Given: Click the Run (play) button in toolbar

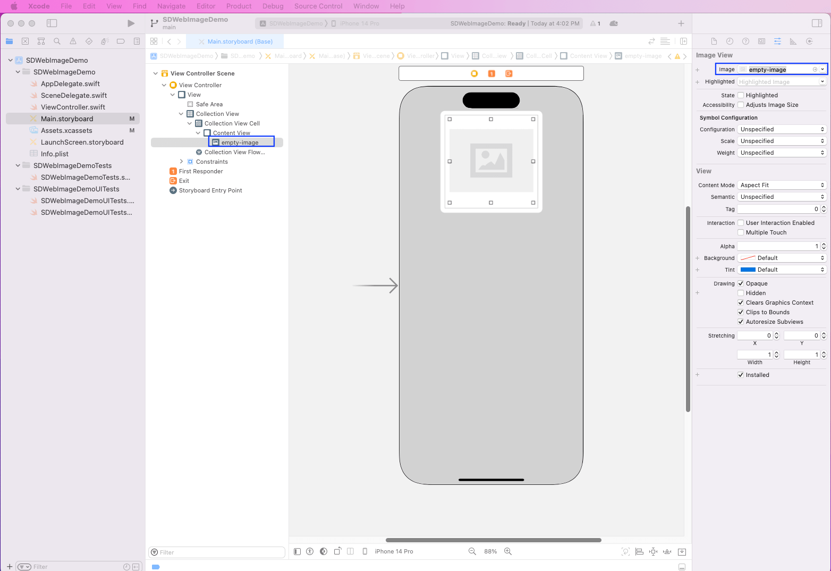Looking at the screenshot, I should point(131,23).
